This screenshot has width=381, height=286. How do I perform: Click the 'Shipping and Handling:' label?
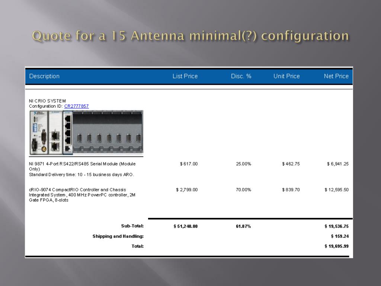tap(118, 236)
